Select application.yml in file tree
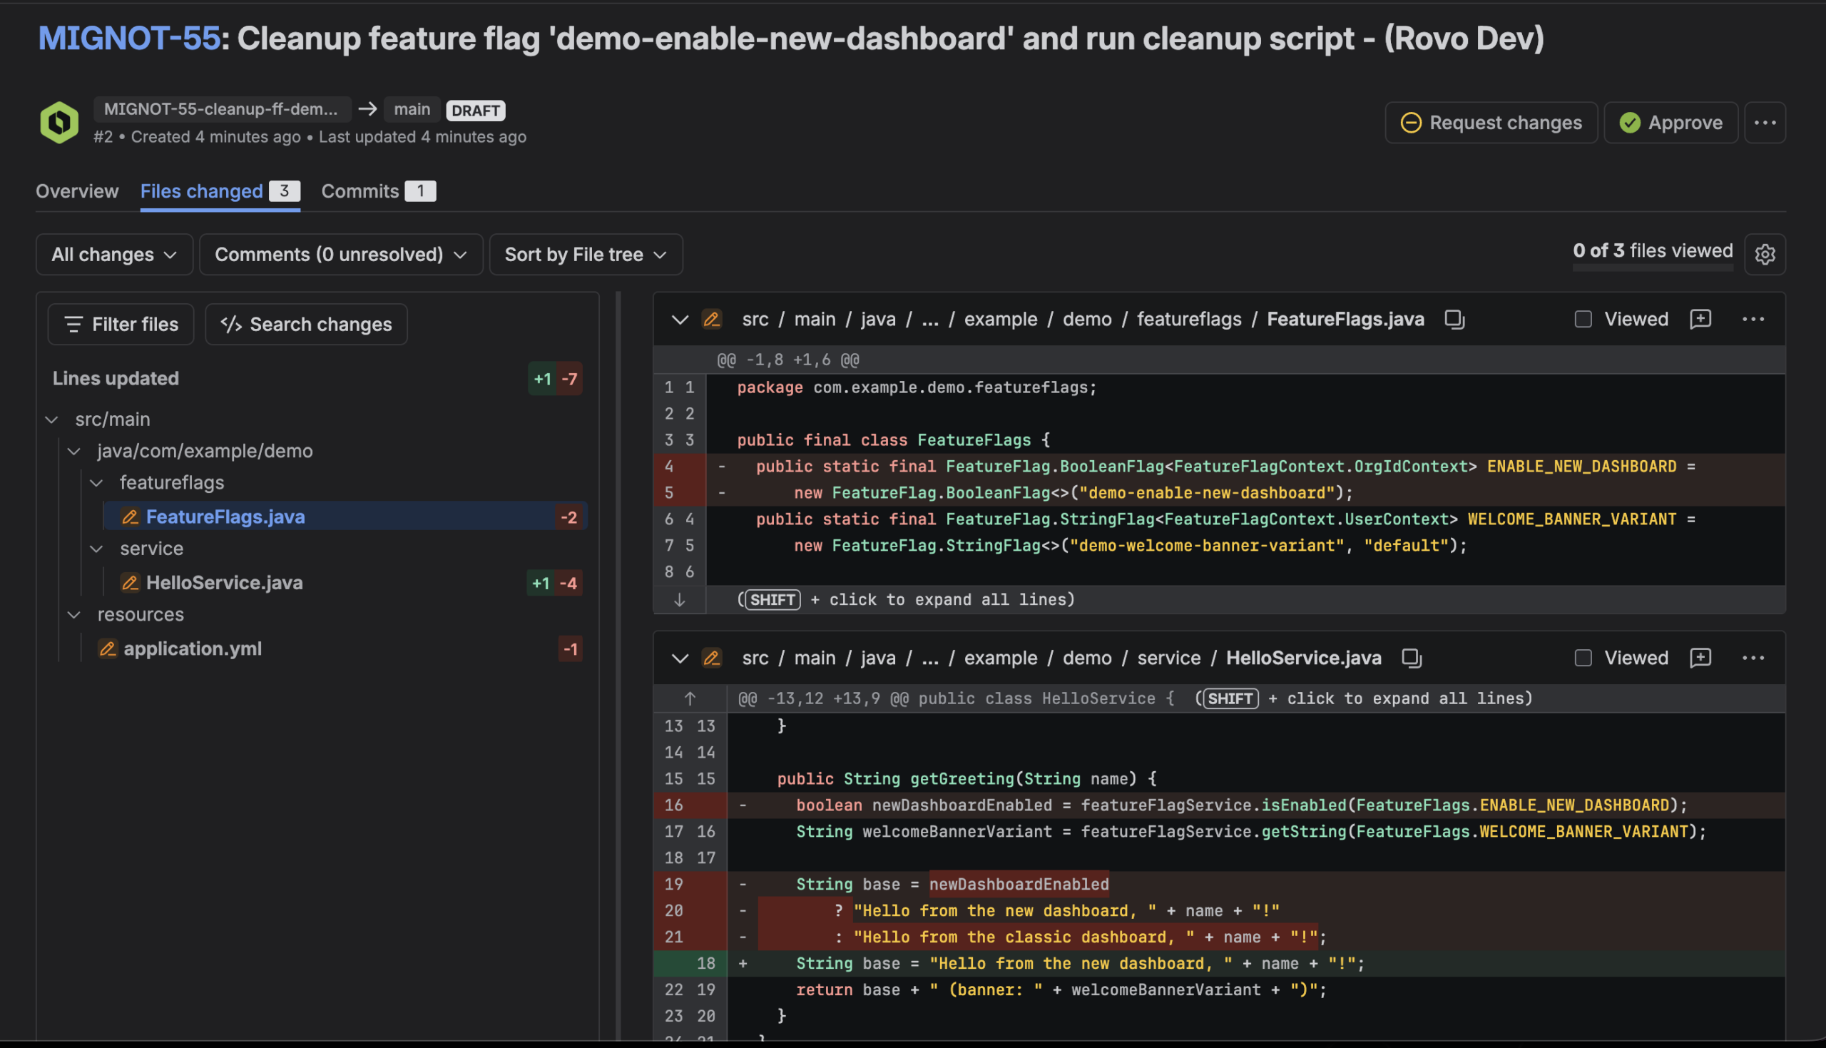 (x=192, y=648)
